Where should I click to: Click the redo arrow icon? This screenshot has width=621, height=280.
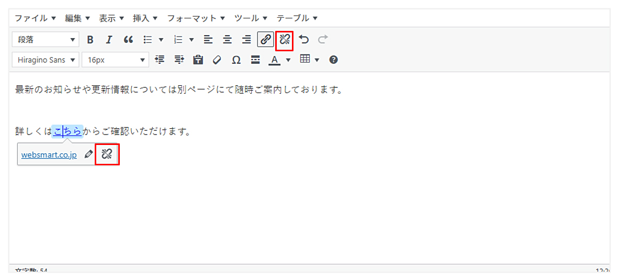(x=323, y=40)
